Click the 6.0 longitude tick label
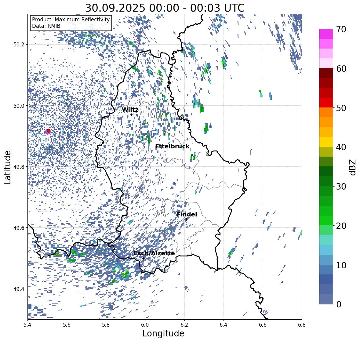This screenshot has height=341, width=360. (145, 325)
